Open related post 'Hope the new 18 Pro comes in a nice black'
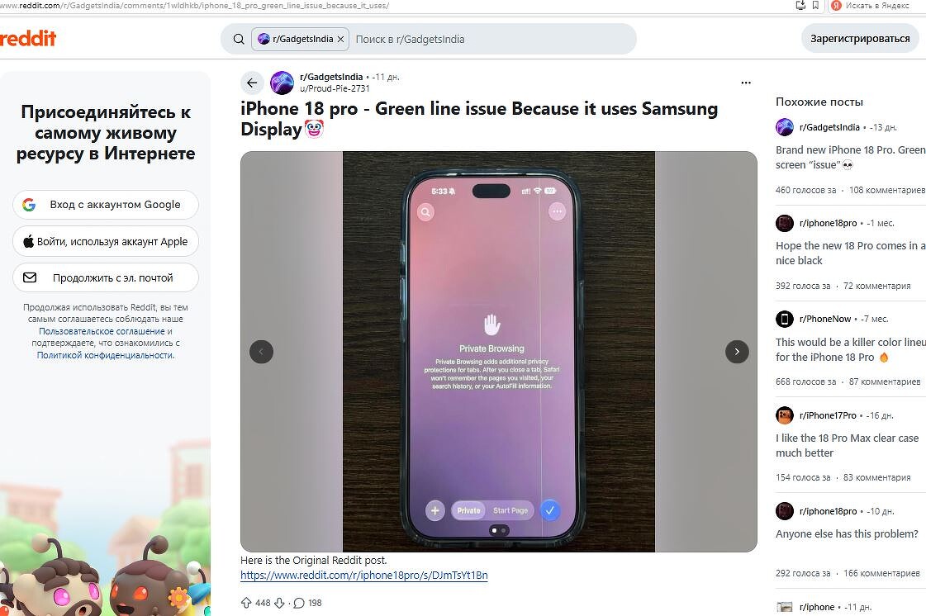 click(x=849, y=253)
